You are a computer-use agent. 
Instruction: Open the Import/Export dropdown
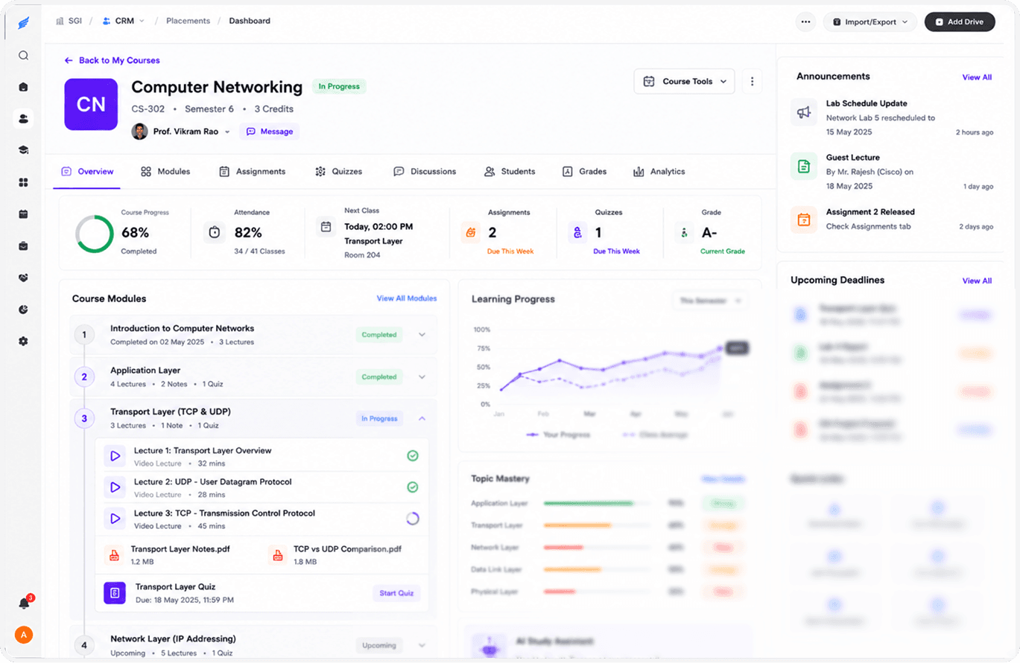click(x=870, y=22)
